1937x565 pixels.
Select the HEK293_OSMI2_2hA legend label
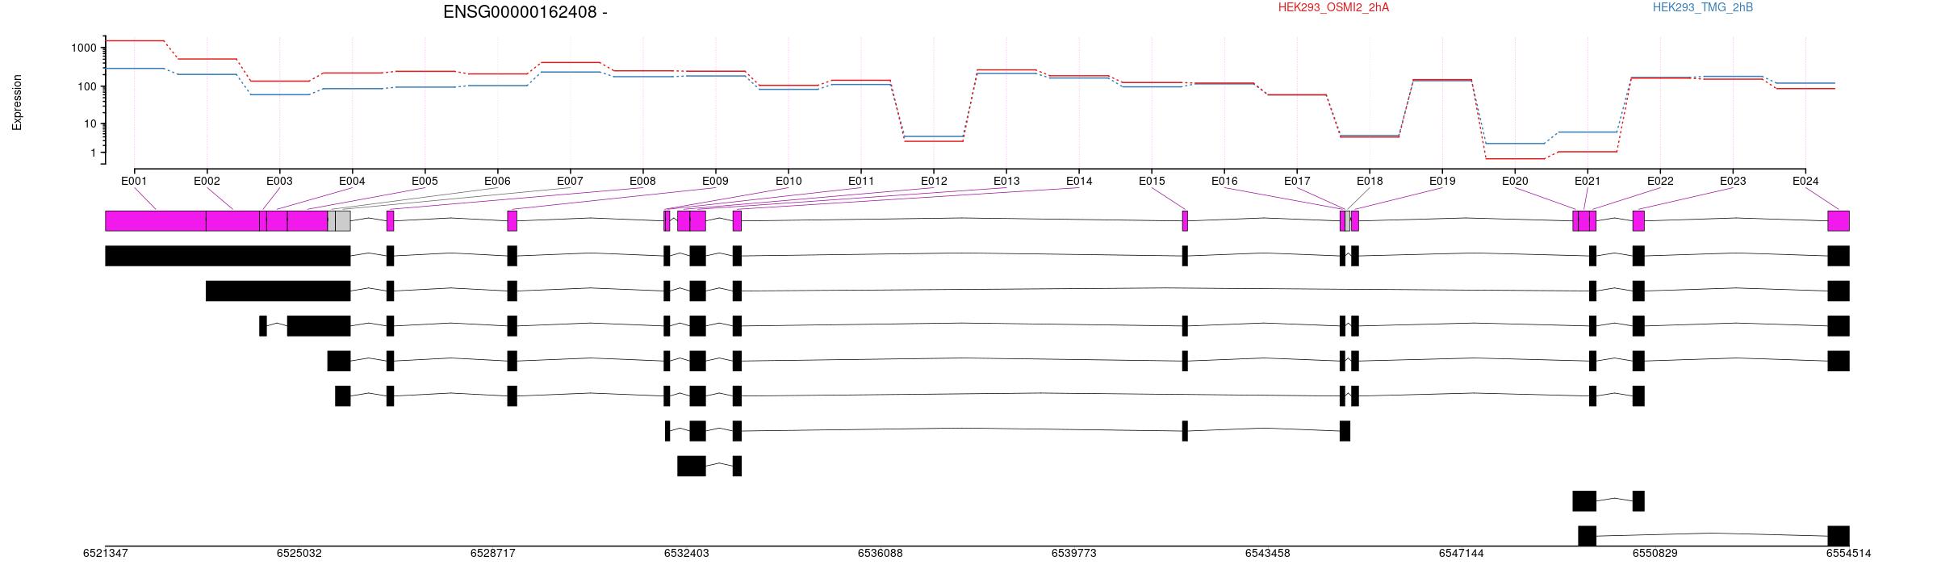[1333, 7]
